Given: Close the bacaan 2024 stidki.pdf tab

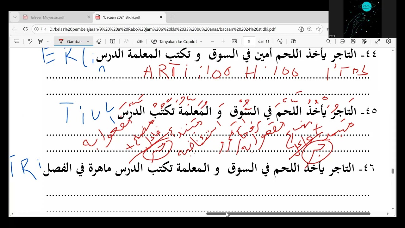Looking at the screenshot, I should click(161, 17).
